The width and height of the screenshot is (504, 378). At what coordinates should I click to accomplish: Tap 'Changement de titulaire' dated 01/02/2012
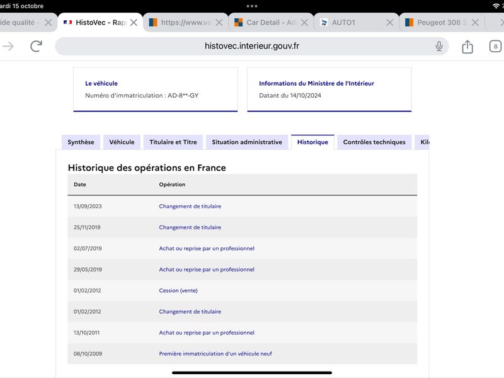tap(190, 311)
